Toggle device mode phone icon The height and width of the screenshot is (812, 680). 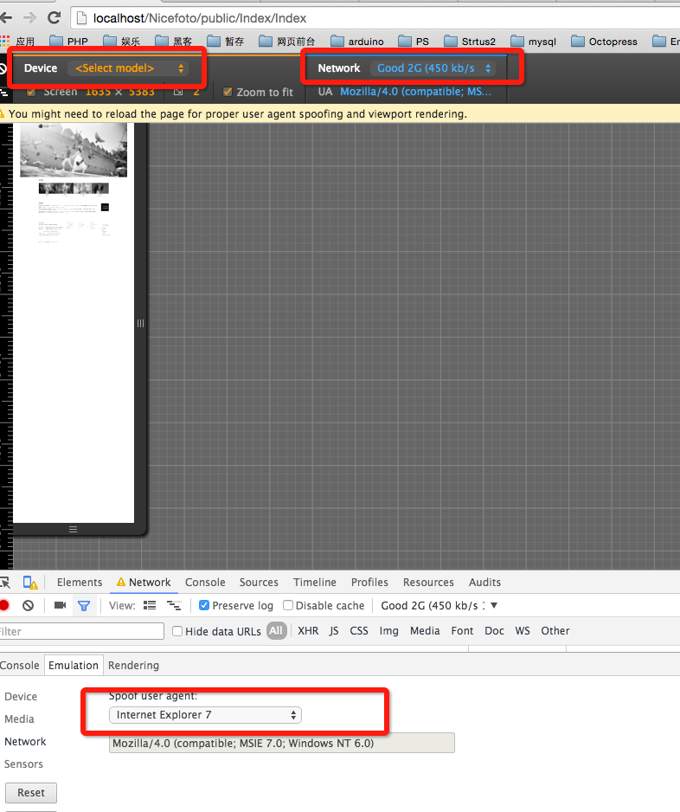coord(30,583)
